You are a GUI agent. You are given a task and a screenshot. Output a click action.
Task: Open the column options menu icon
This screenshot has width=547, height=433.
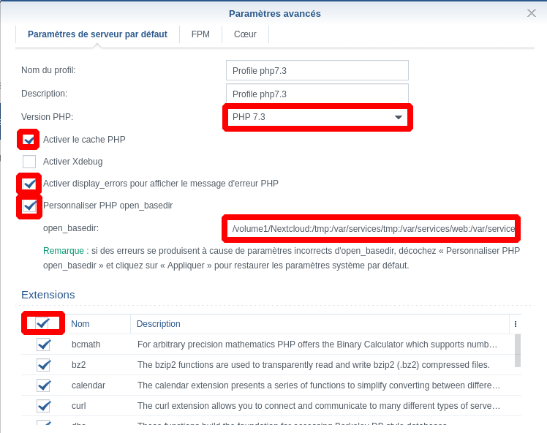click(515, 324)
